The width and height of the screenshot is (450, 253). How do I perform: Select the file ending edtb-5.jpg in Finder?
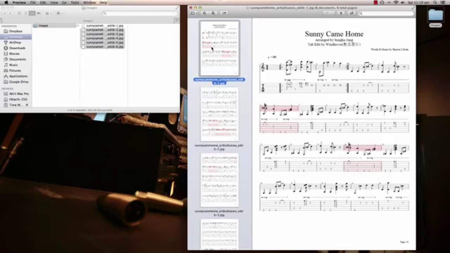click(x=102, y=43)
